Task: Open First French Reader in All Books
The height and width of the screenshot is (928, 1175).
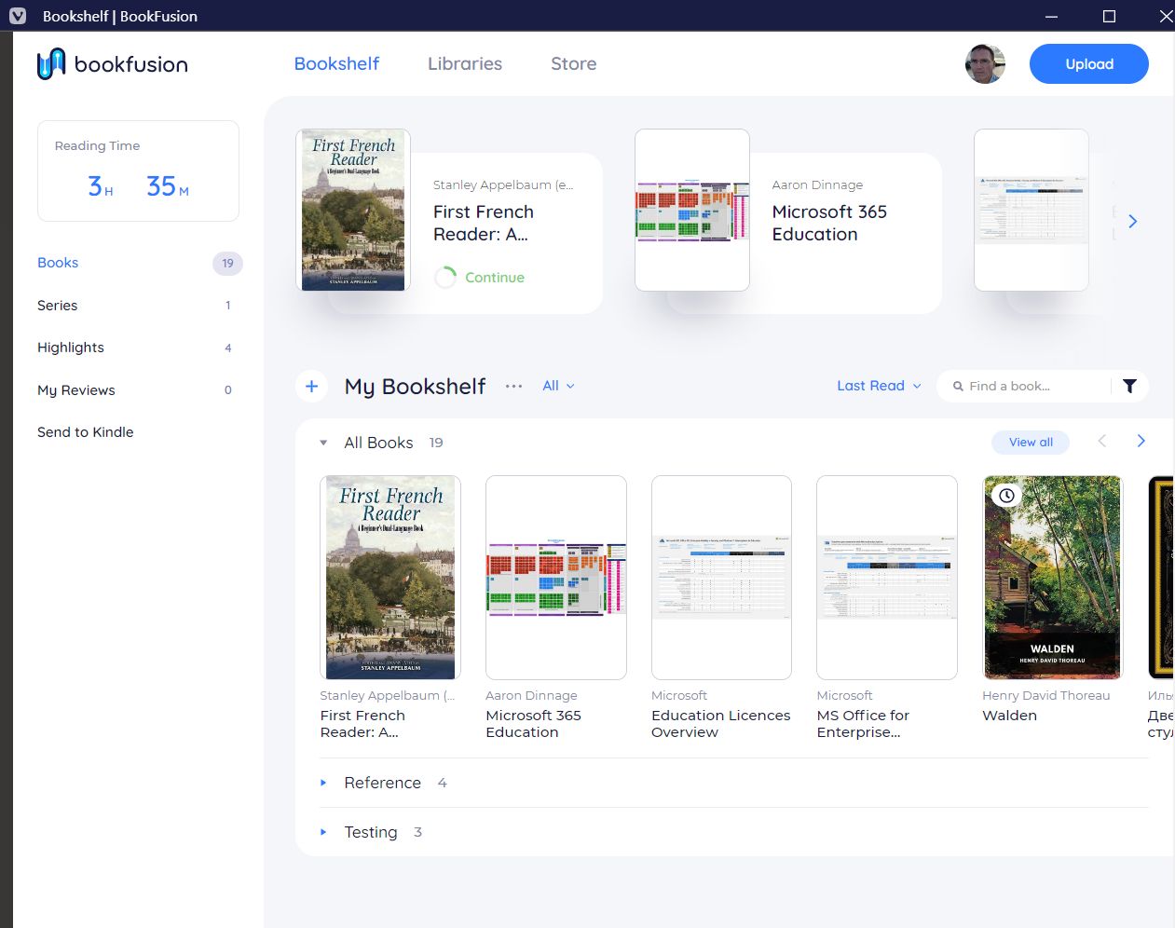Action: pos(390,578)
